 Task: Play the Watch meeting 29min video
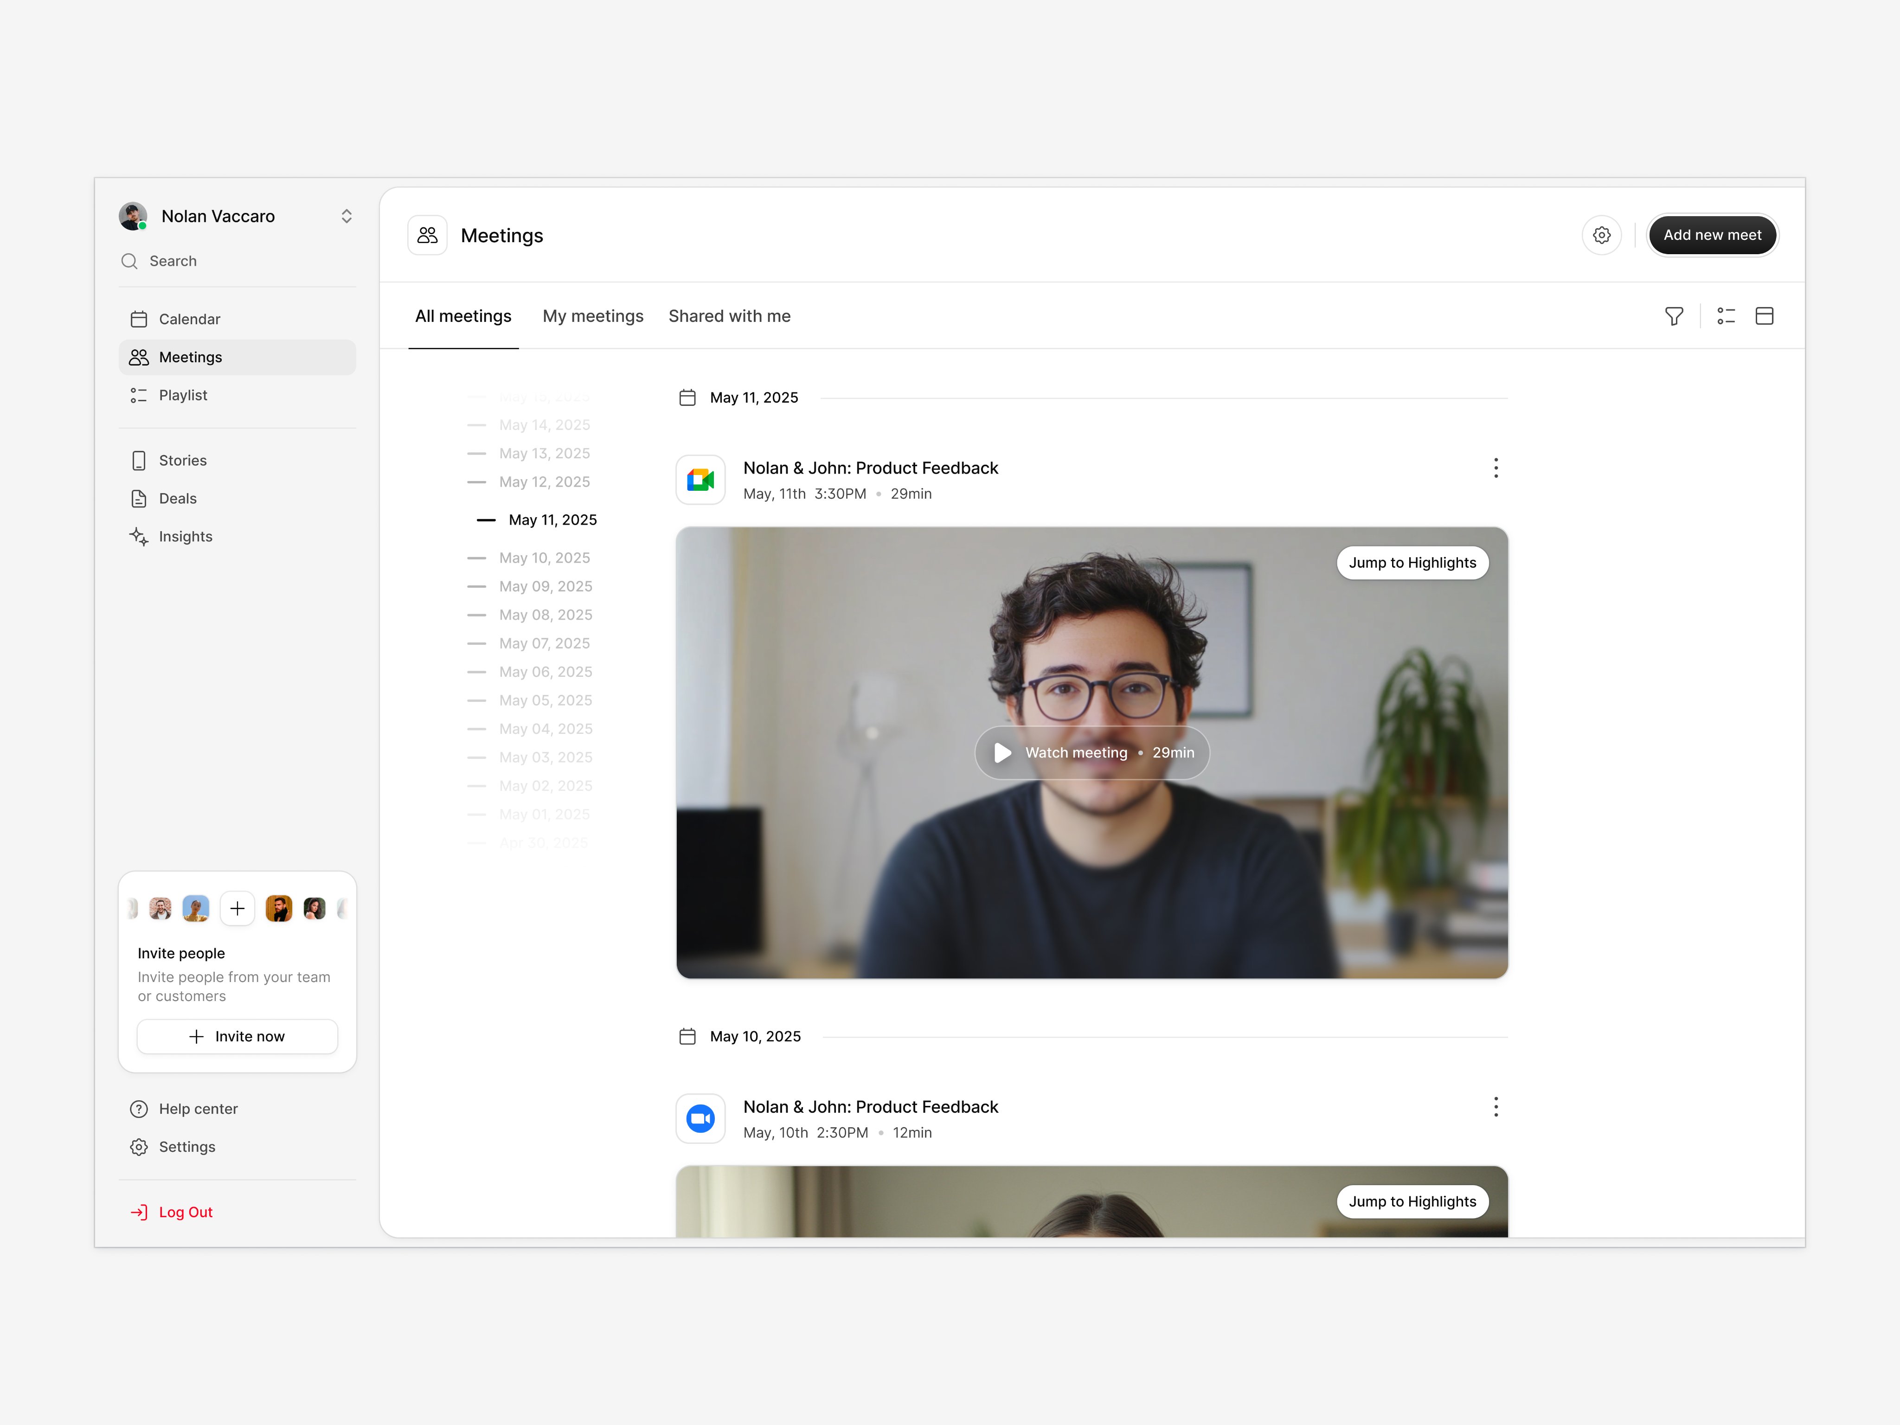point(1092,753)
